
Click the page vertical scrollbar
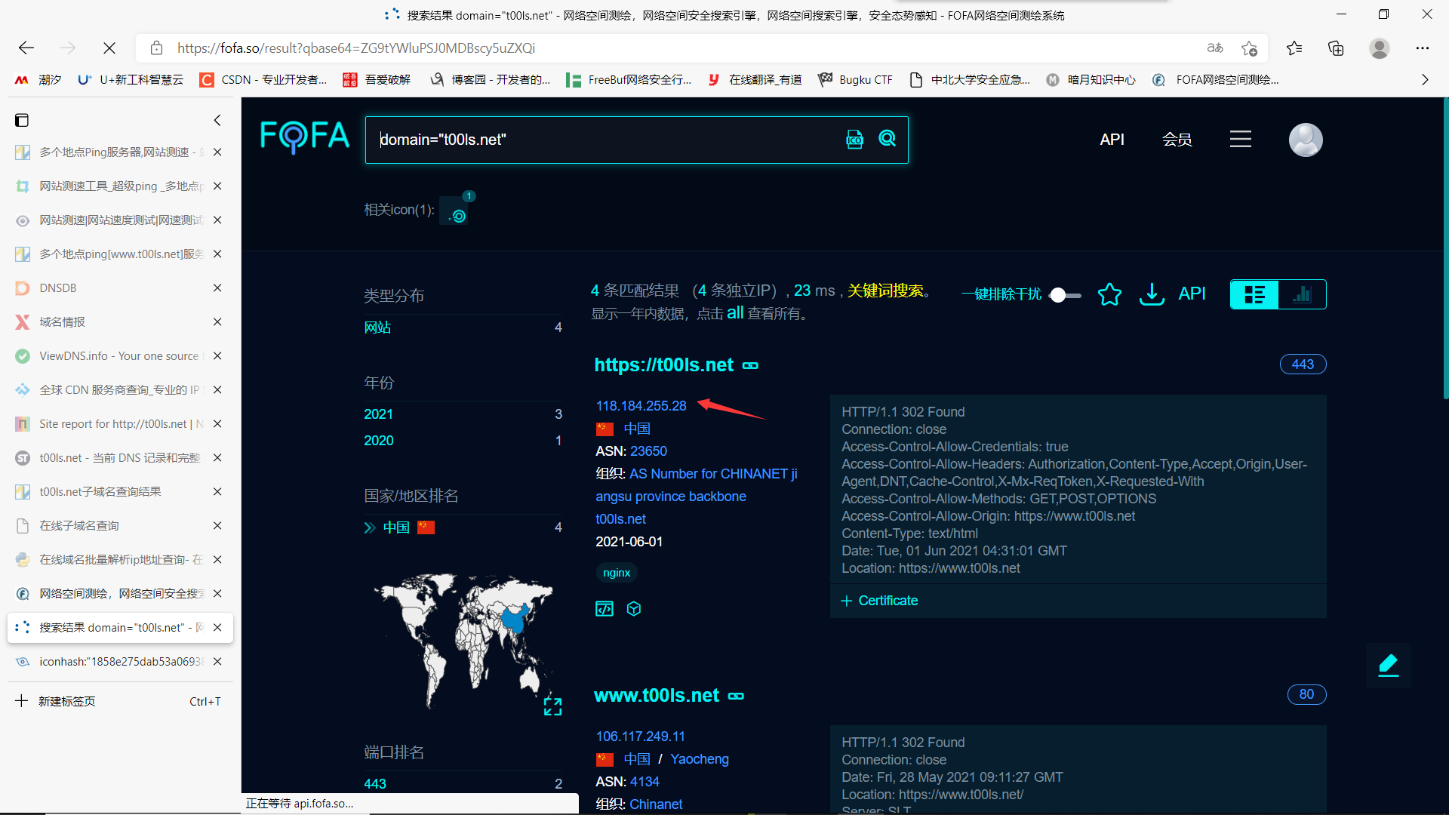1445,249
